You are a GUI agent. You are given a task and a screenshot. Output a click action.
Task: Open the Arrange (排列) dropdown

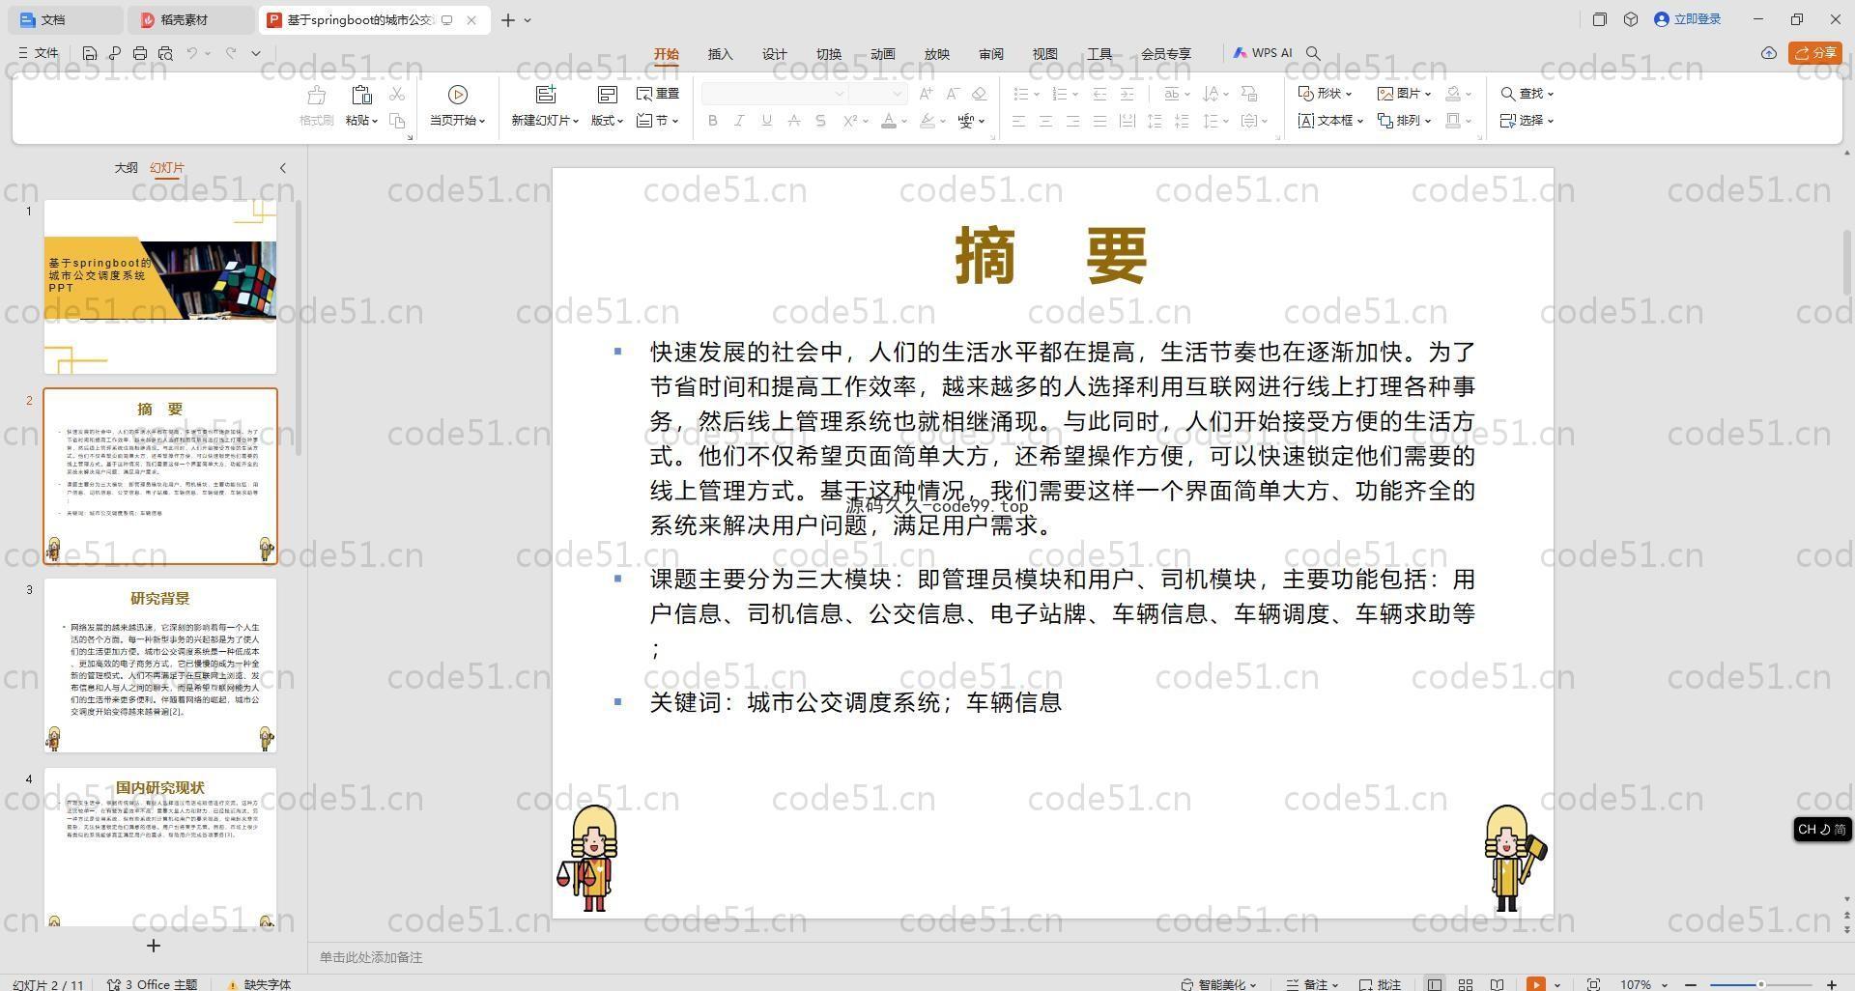coord(1404,121)
